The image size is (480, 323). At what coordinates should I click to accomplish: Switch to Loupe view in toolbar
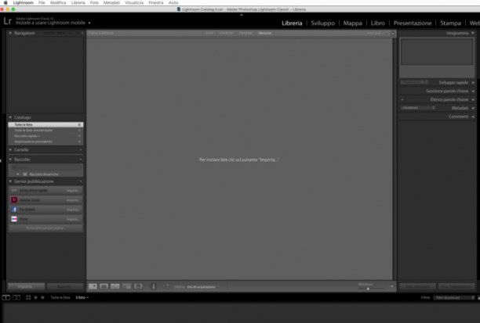coord(104,286)
